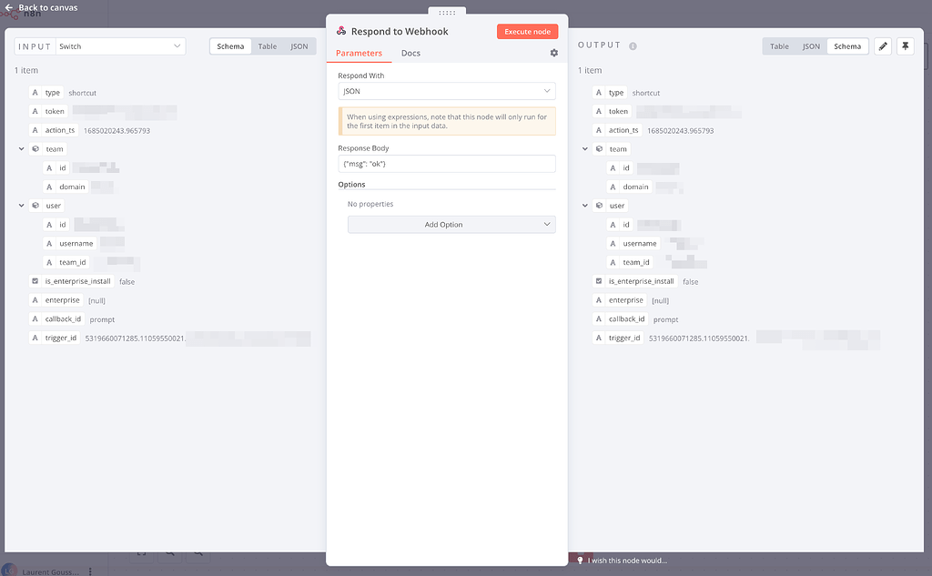
Task: Open the Respond With dropdown
Action: pos(446,91)
